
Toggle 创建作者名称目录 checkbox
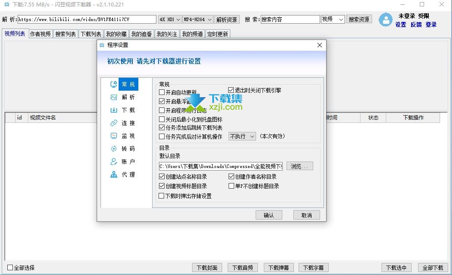pyautogui.click(x=231, y=177)
